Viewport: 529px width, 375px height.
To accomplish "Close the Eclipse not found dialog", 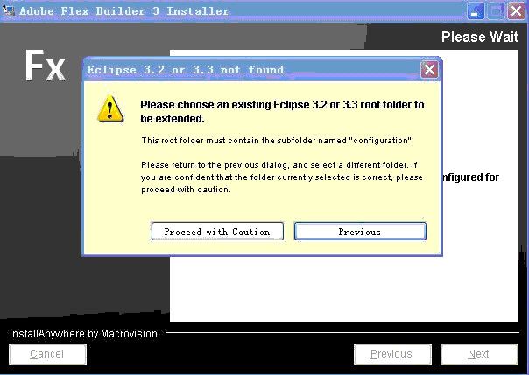I will tap(429, 70).
